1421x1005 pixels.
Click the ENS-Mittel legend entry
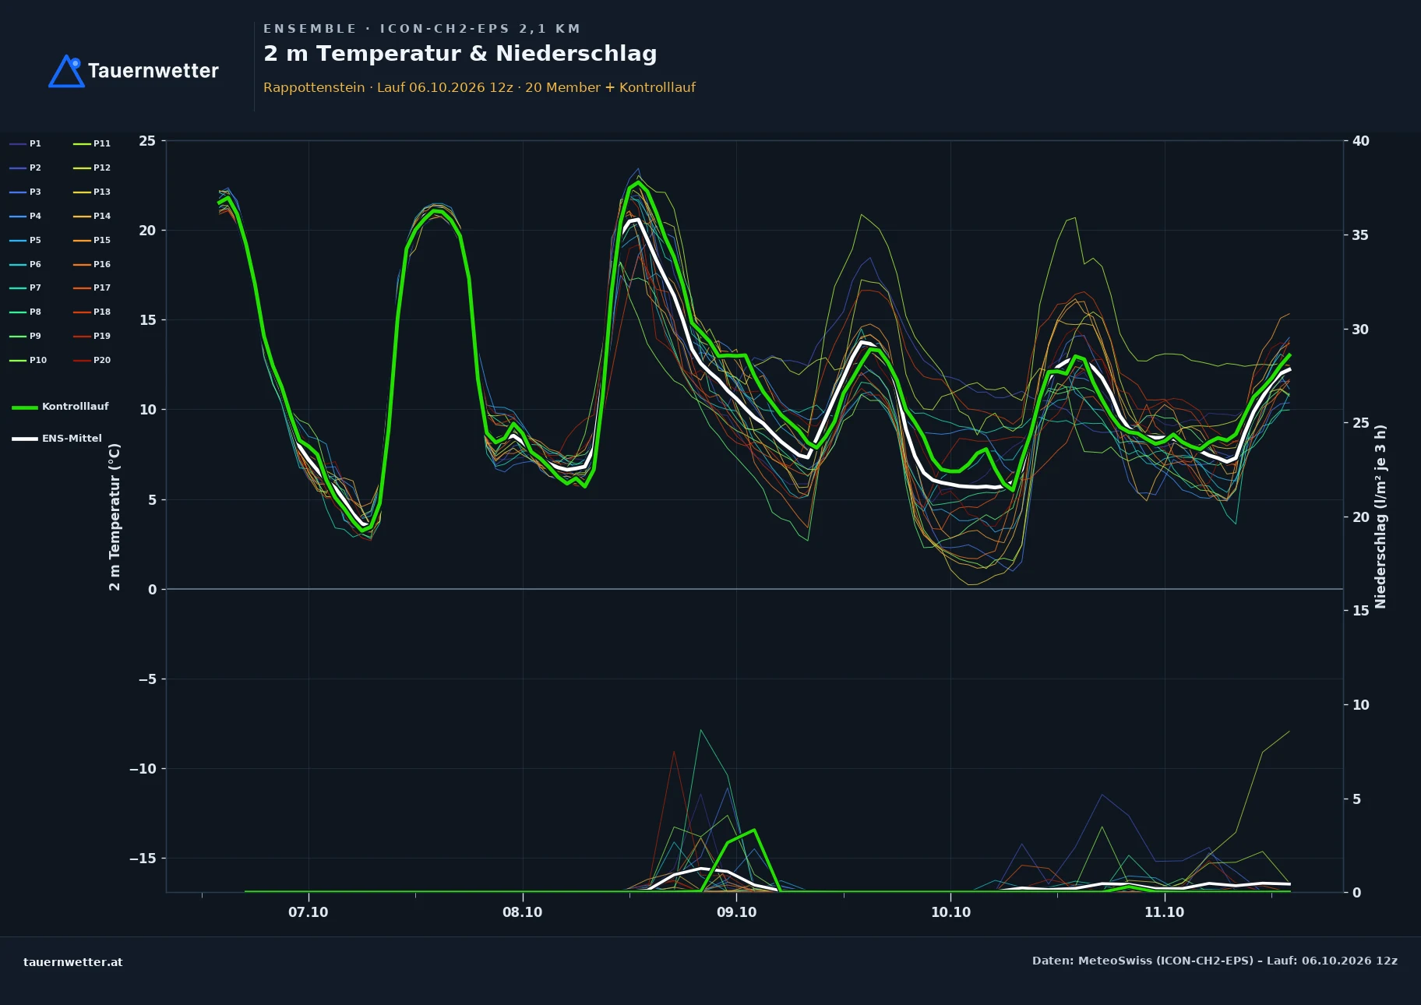57,439
